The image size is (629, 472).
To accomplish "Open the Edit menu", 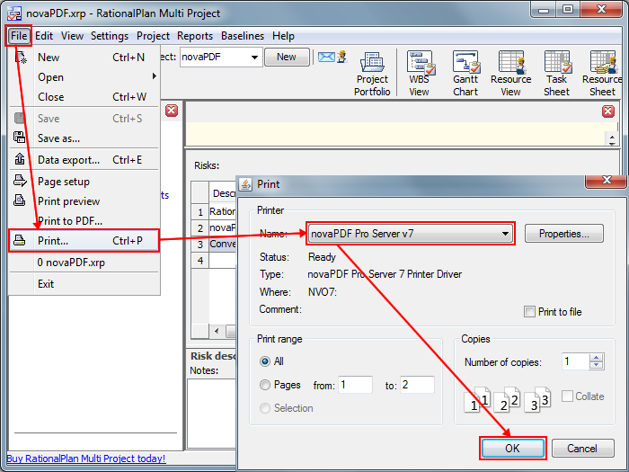I will pos(44,36).
